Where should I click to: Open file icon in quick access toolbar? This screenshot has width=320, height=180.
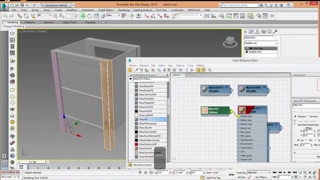click(17, 5)
